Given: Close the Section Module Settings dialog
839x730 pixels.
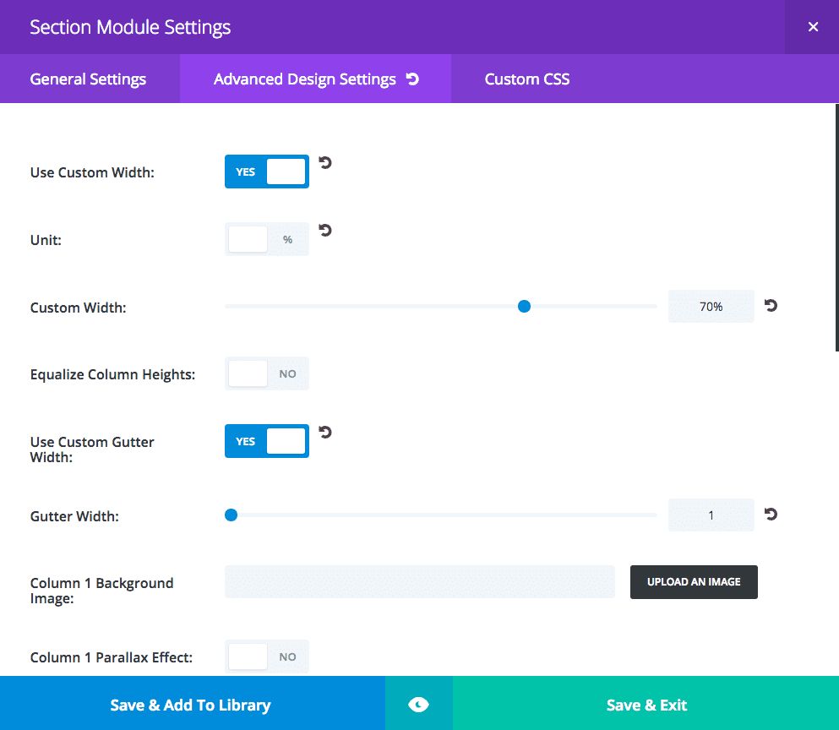Looking at the screenshot, I should [x=813, y=27].
